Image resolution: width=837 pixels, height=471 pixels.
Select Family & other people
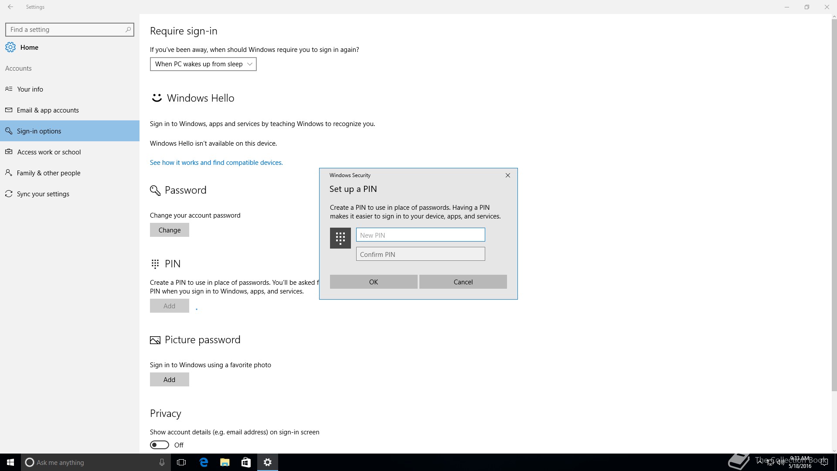(x=48, y=173)
